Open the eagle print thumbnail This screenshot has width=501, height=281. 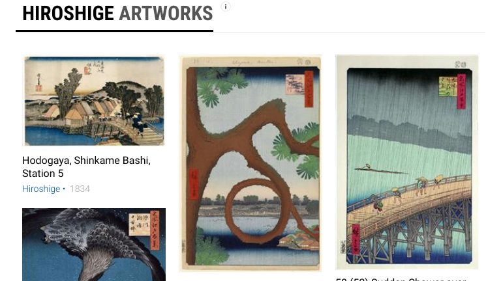point(94,245)
